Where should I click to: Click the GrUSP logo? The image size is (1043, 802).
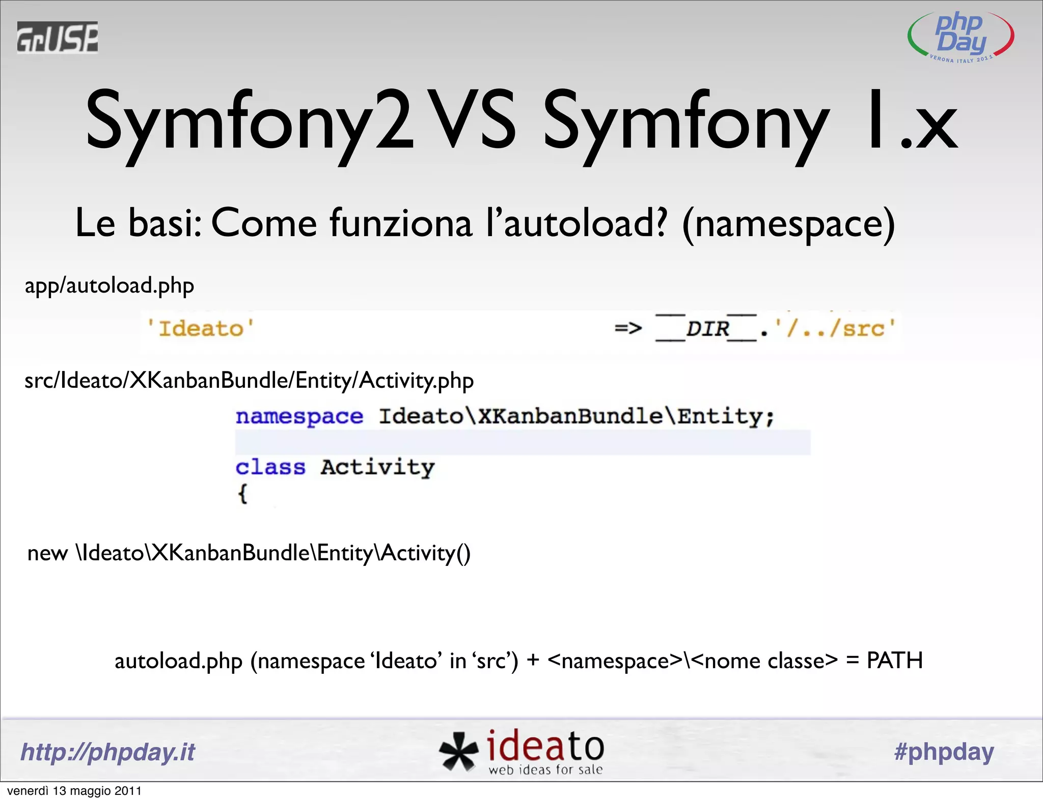tap(58, 37)
